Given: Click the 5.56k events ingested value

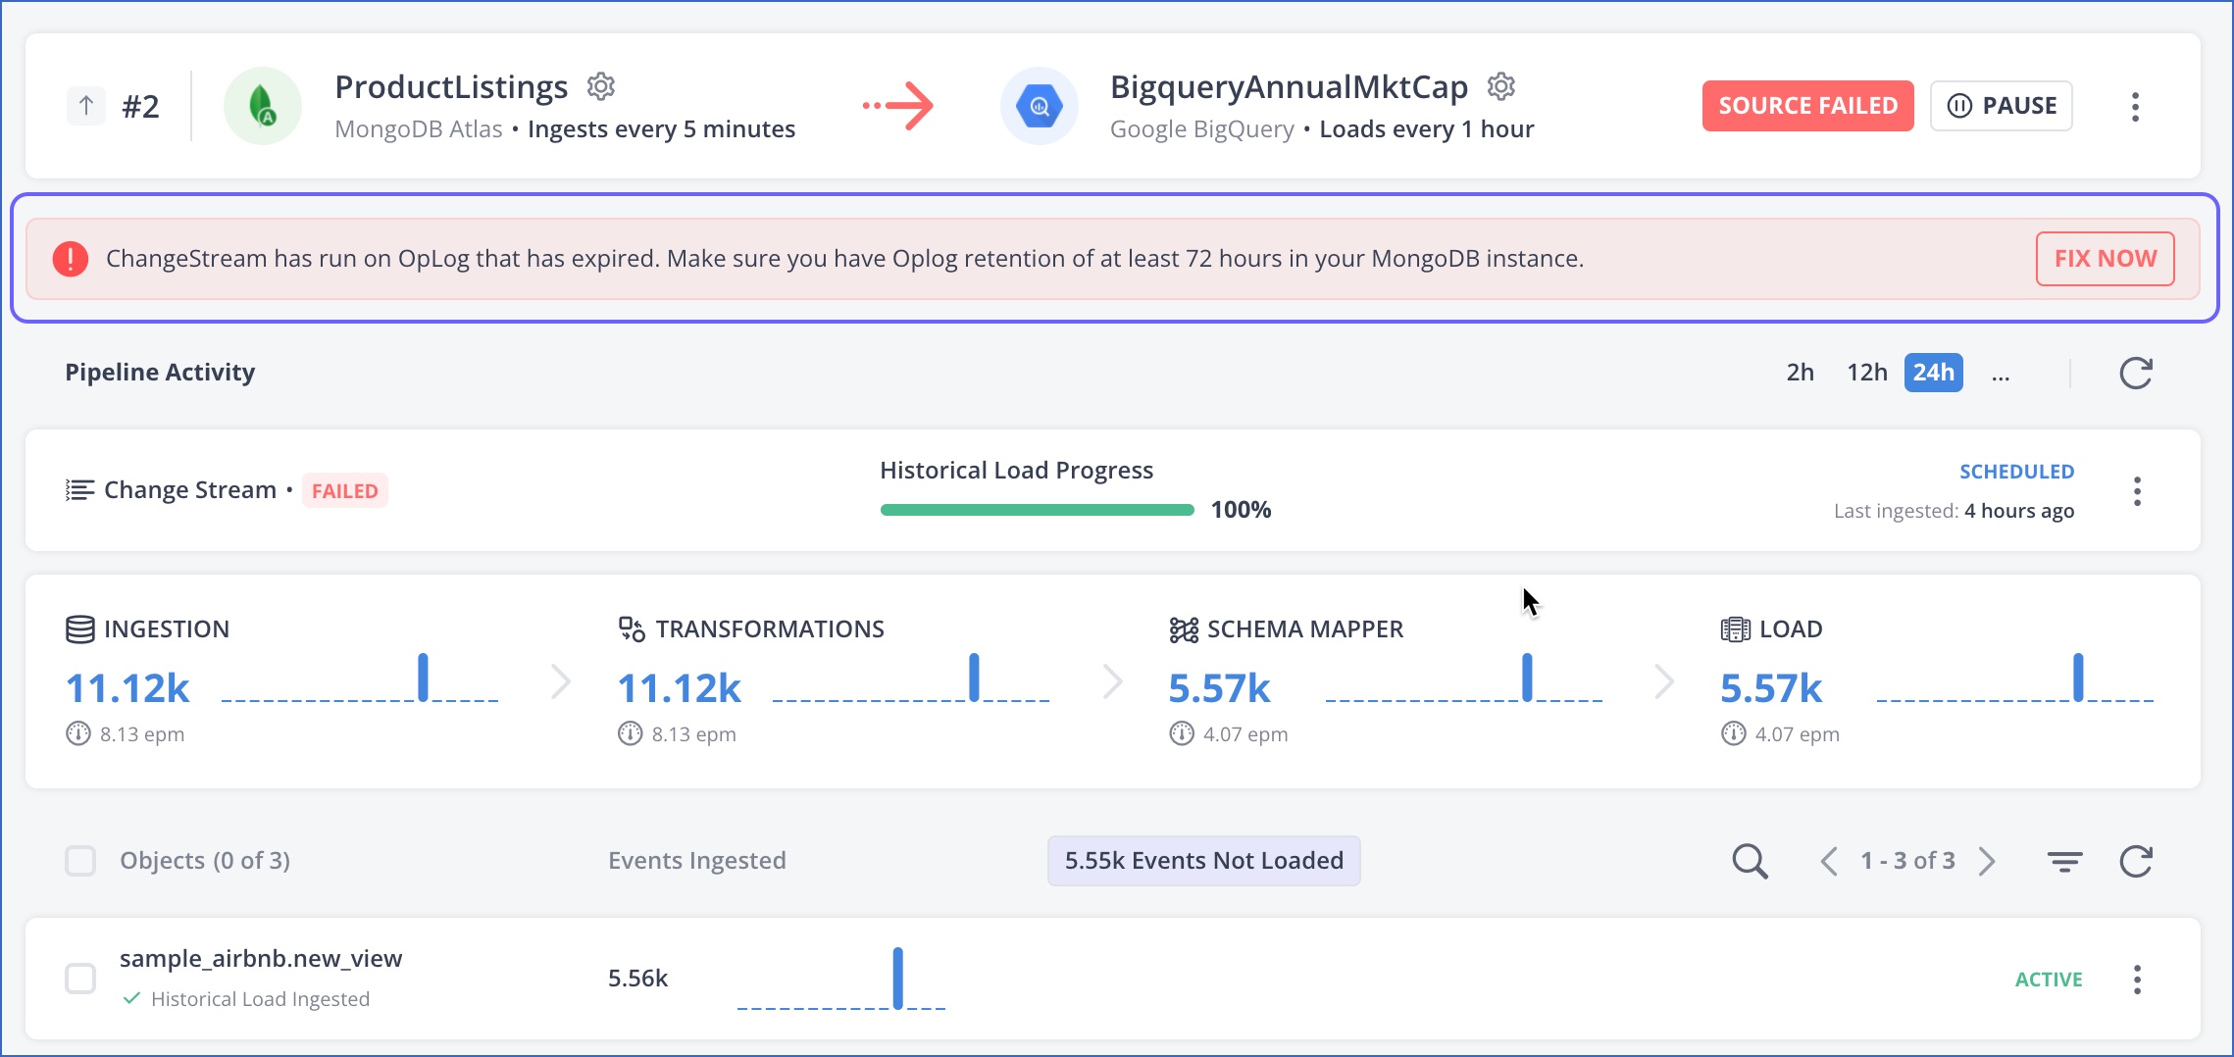Looking at the screenshot, I should pyautogui.click(x=637, y=979).
